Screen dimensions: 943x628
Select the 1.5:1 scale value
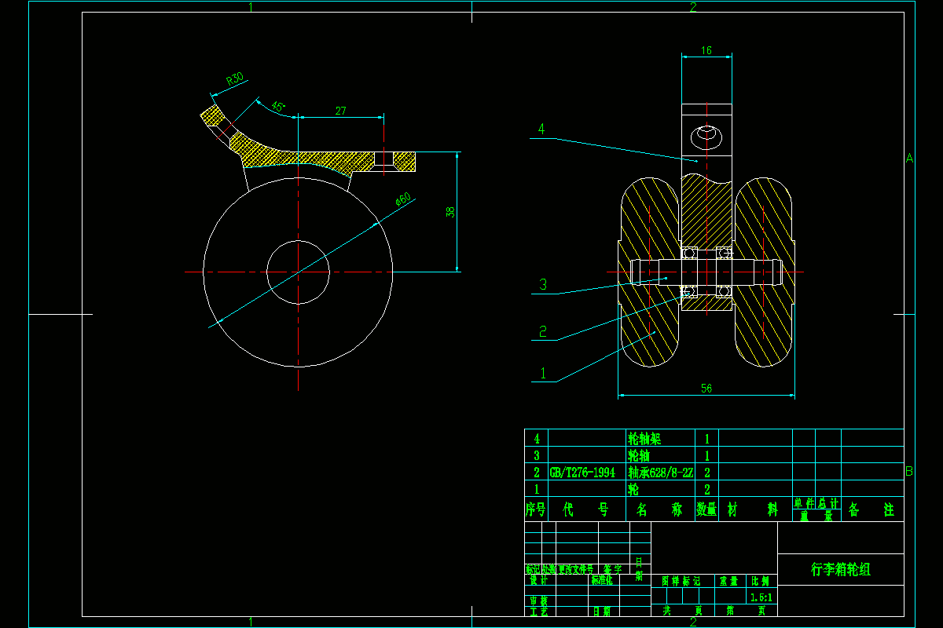pyautogui.click(x=761, y=597)
